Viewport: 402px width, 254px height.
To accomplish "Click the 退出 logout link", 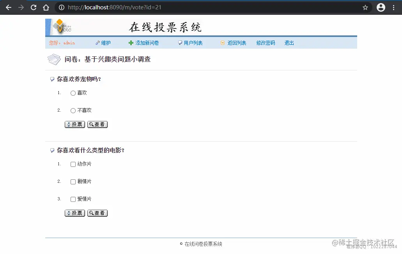I will pyautogui.click(x=289, y=43).
